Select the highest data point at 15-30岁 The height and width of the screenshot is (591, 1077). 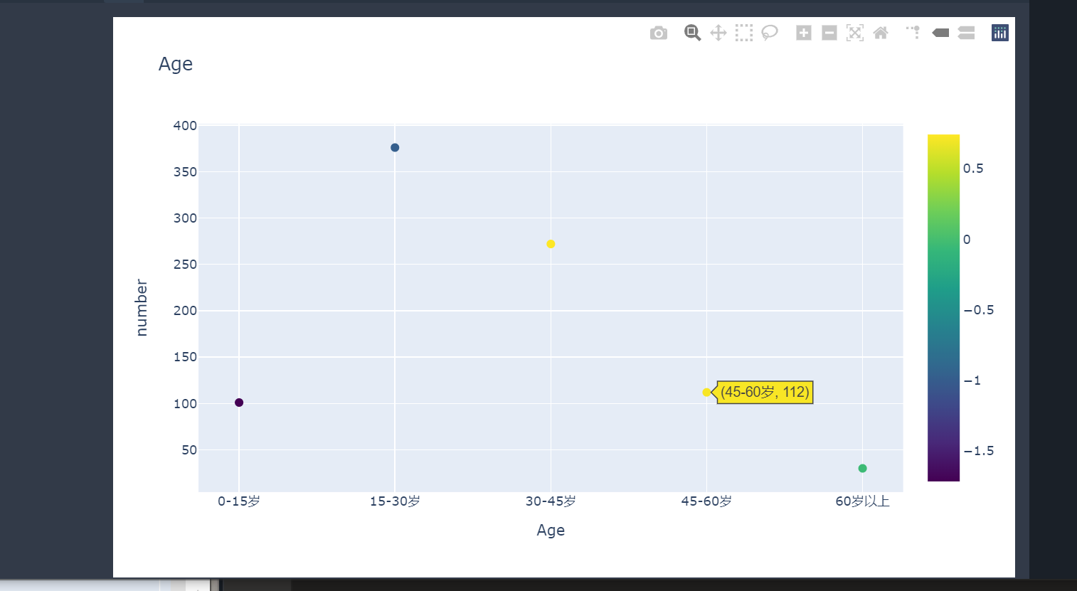pyautogui.click(x=395, y=147)
